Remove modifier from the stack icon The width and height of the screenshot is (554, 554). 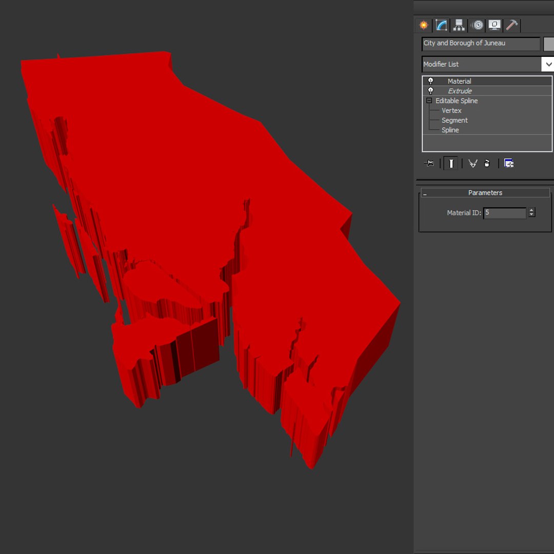click(487, 163)
